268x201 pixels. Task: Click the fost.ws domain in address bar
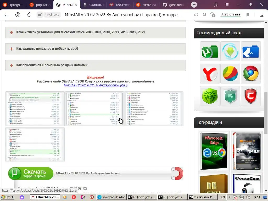pyautogui.click(x=52, y=15)
